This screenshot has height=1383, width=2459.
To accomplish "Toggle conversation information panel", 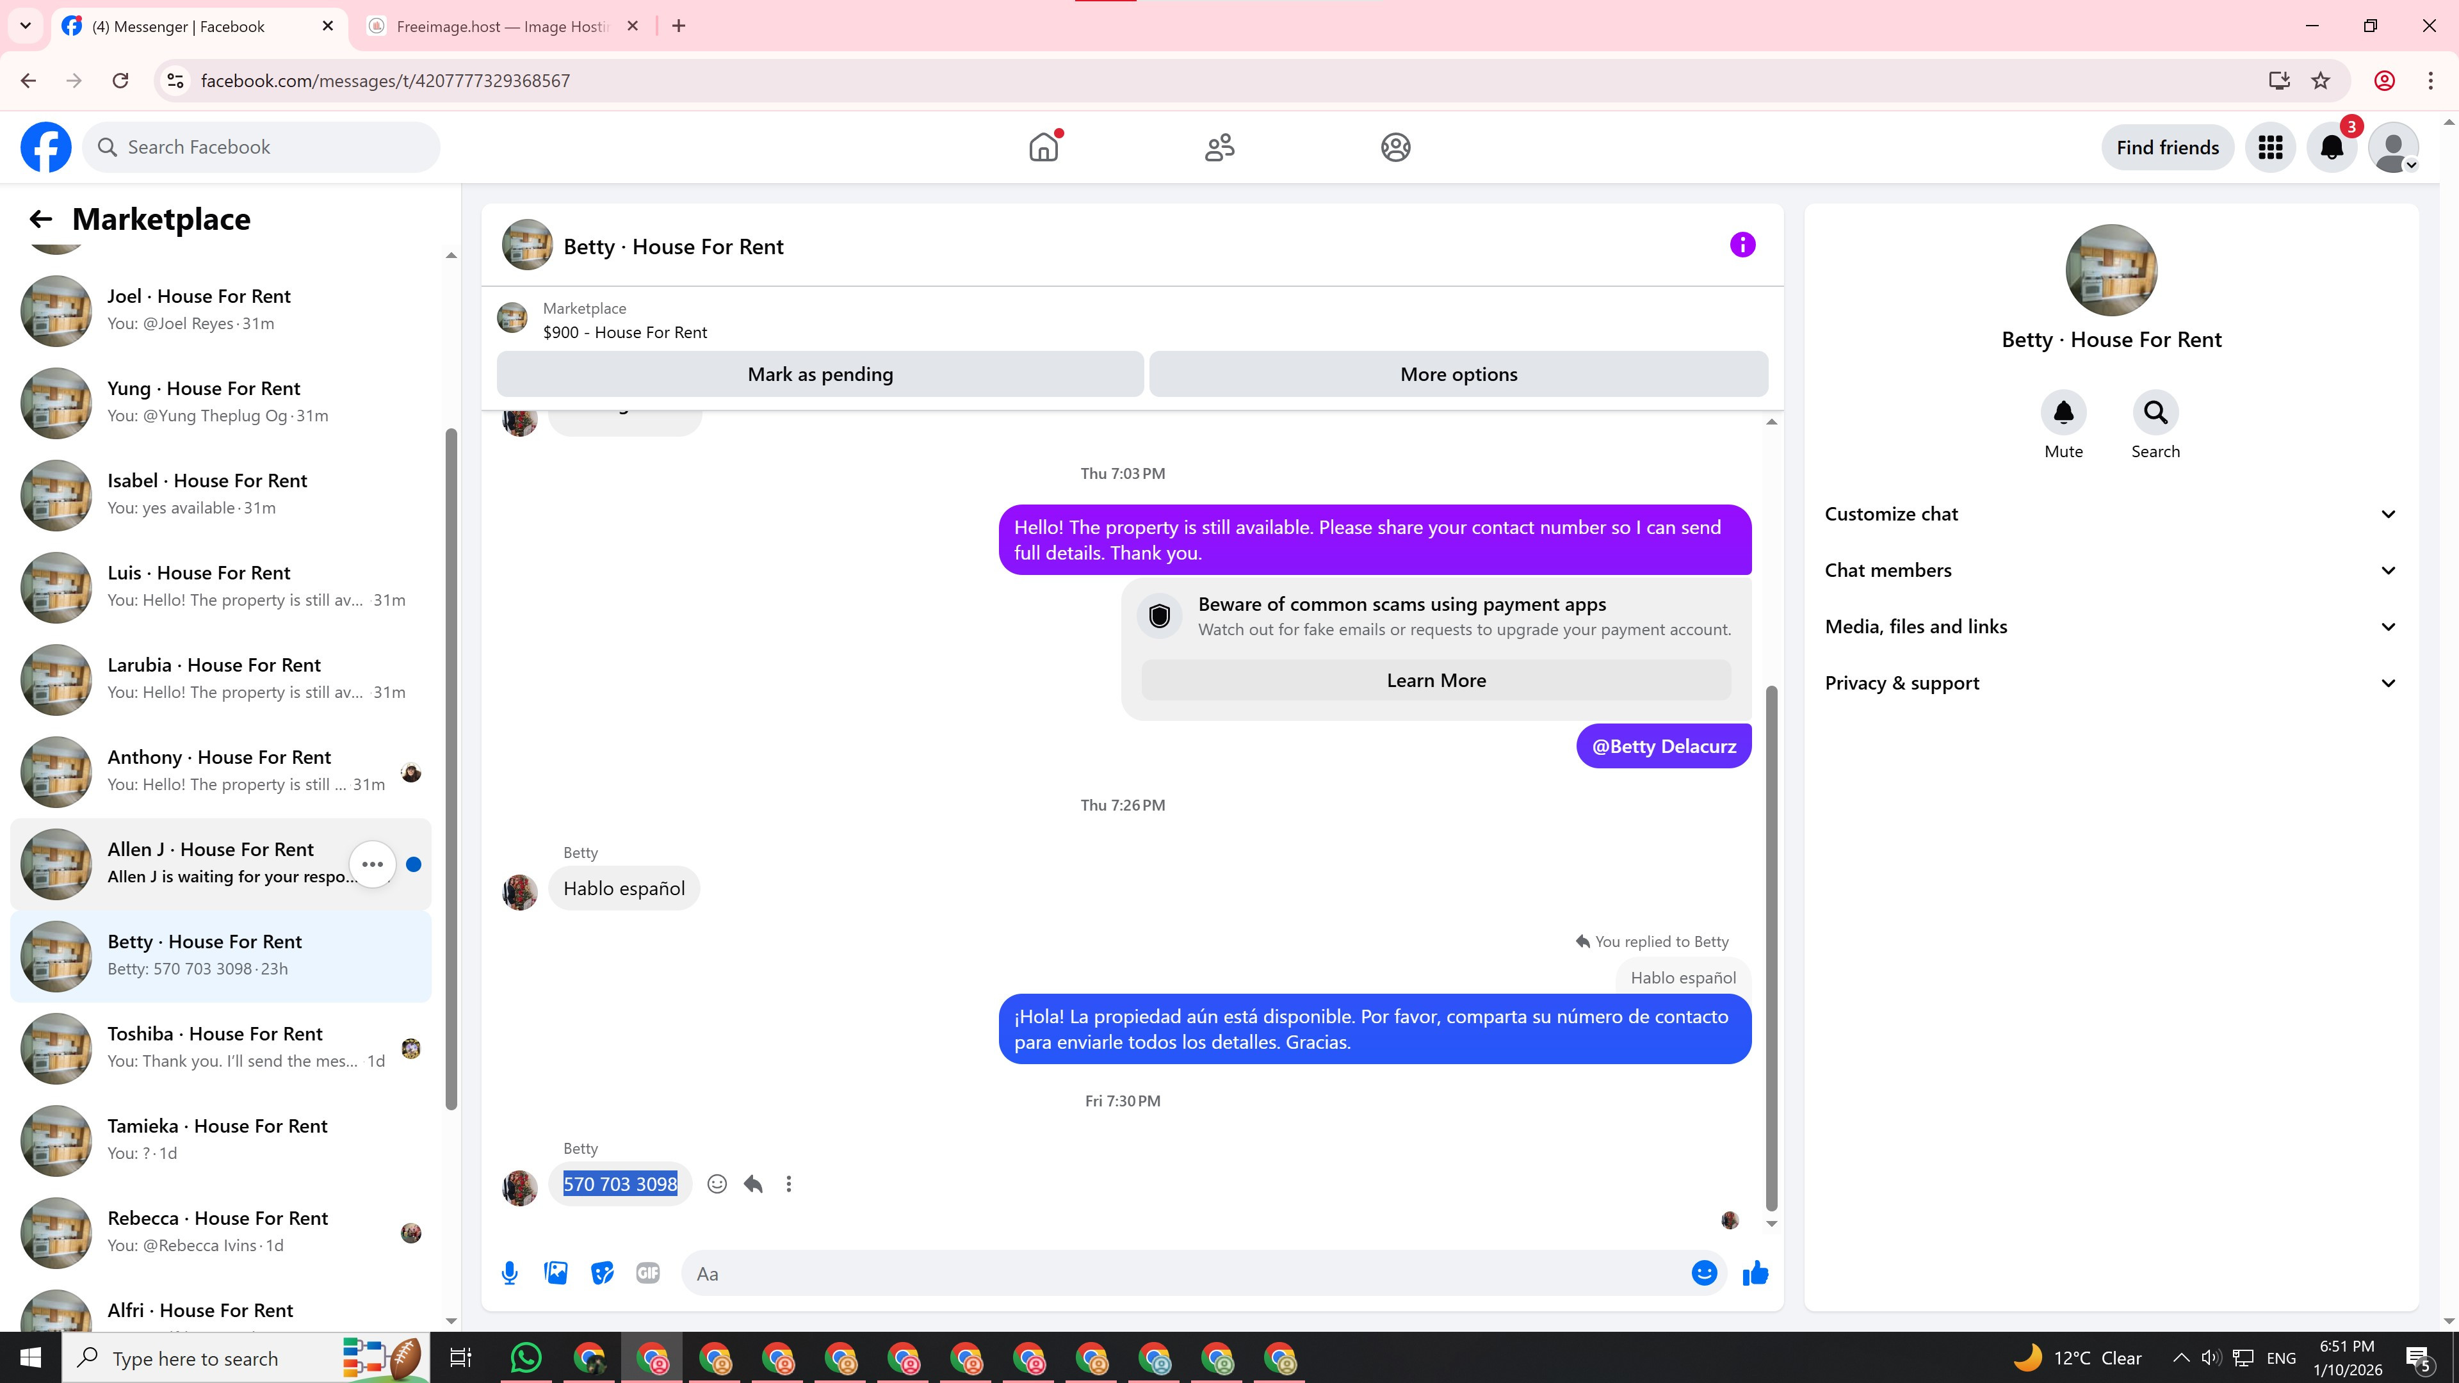I will click(1742, 245).
